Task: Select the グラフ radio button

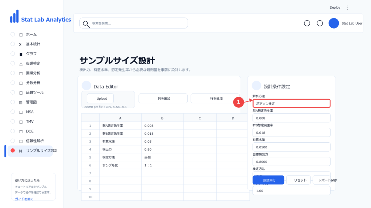Action: (x=13, y=53)
